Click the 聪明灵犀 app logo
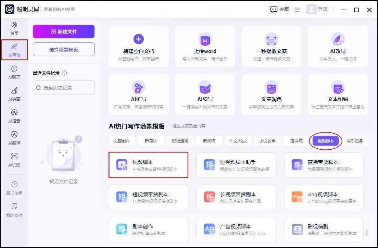The image size is (378, 248). click(10, 9)
